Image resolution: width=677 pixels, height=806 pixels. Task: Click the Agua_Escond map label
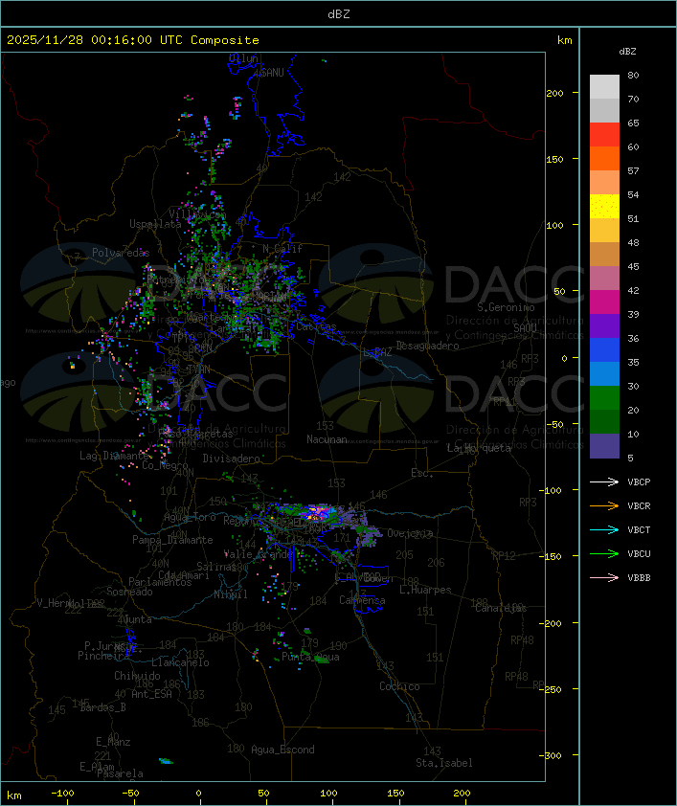point(282,750)
